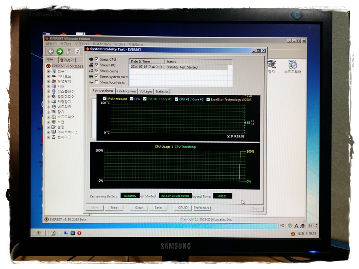Select the 보안 shield icon in tree

pyautogui.click(x=54, y=122)
